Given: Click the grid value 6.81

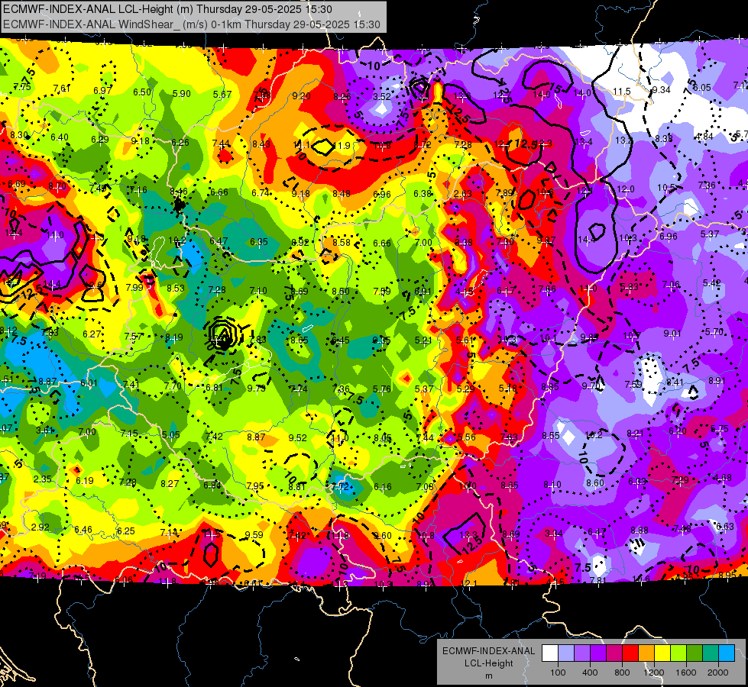Looking at the screenshot, I should tap(214, 387).
